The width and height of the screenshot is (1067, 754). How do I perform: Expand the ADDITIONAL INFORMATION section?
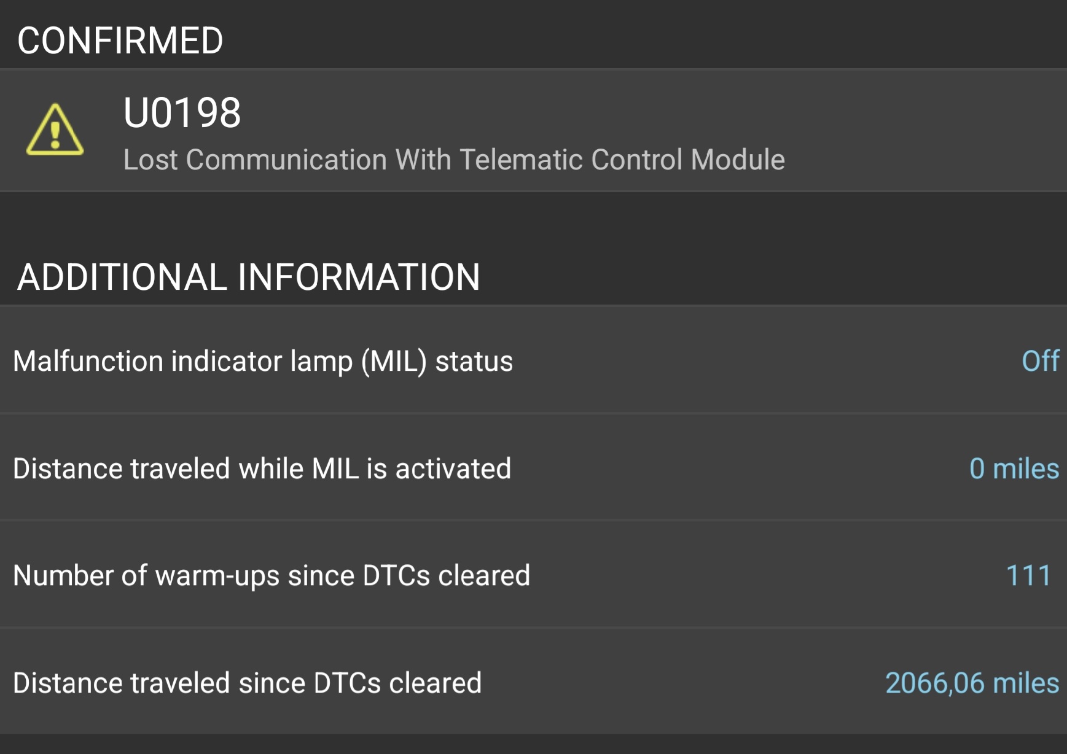(x=249, y=278)
